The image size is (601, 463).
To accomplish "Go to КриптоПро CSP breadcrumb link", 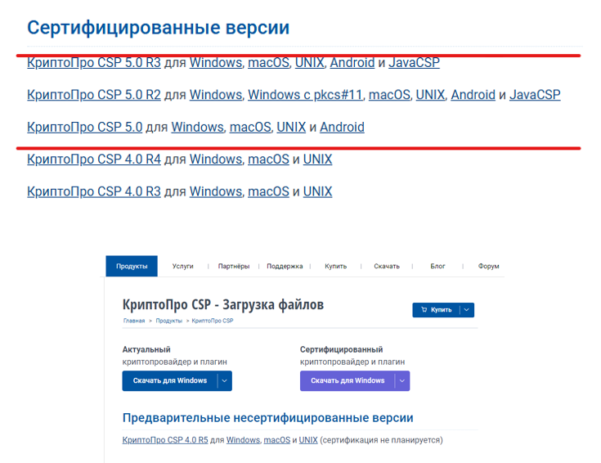I will pyautogui.click(x=213, y=321).
